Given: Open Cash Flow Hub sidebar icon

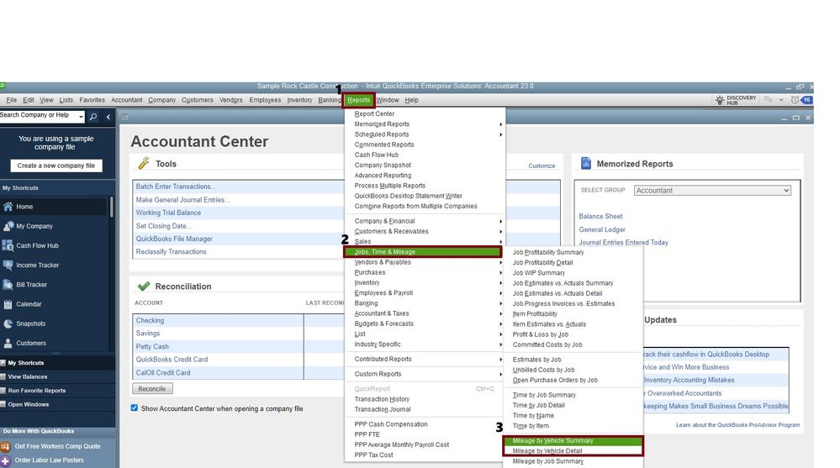Looking at the screenshot, I should [x=8, y=245].
